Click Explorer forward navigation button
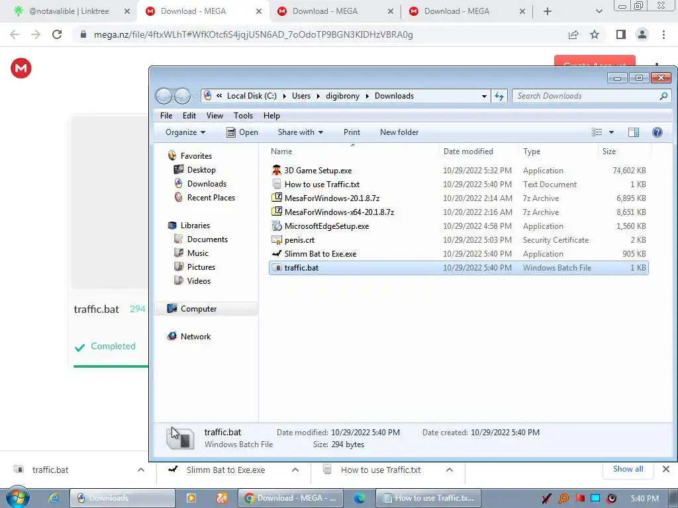 [x=182, y=96]
